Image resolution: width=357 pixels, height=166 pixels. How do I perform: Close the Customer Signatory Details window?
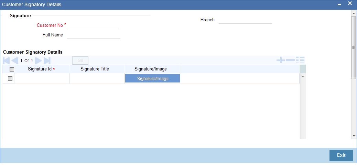[x=350, y=4]
